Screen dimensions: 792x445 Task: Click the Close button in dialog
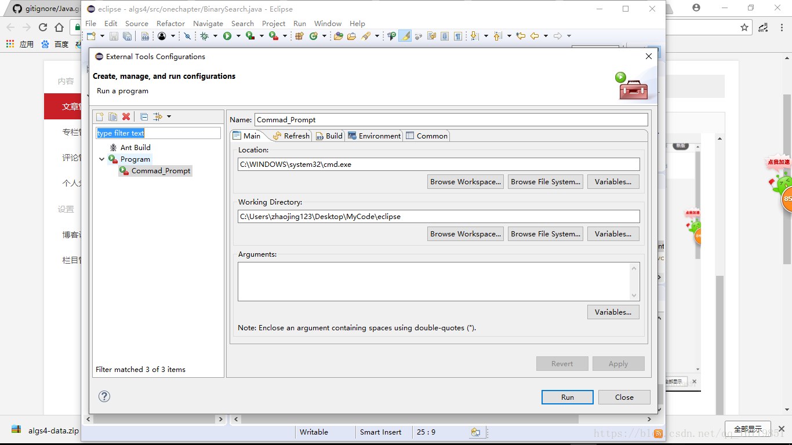point(624,397)
